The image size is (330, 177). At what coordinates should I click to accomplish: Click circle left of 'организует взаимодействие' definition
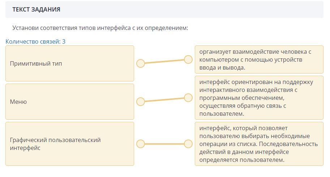[188, 59]
